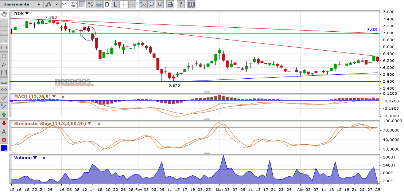404x192 pixels.
Task: Open the Diariamente period dropdown
Action: click(x=21, y=4)
